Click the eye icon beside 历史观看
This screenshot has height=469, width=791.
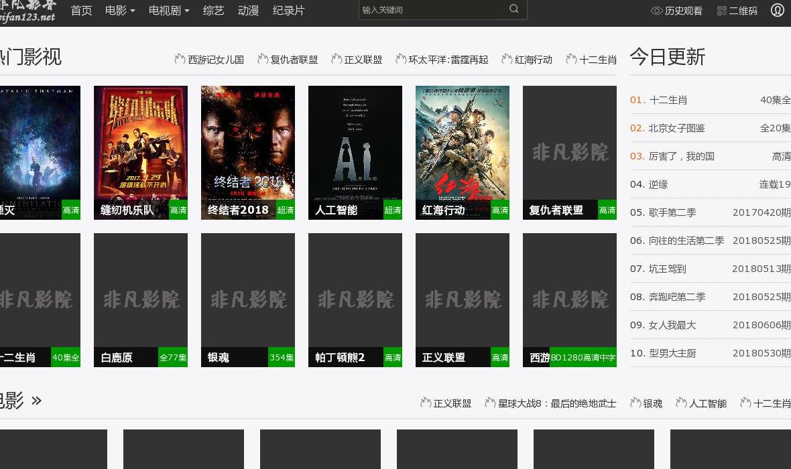(656, 11)
